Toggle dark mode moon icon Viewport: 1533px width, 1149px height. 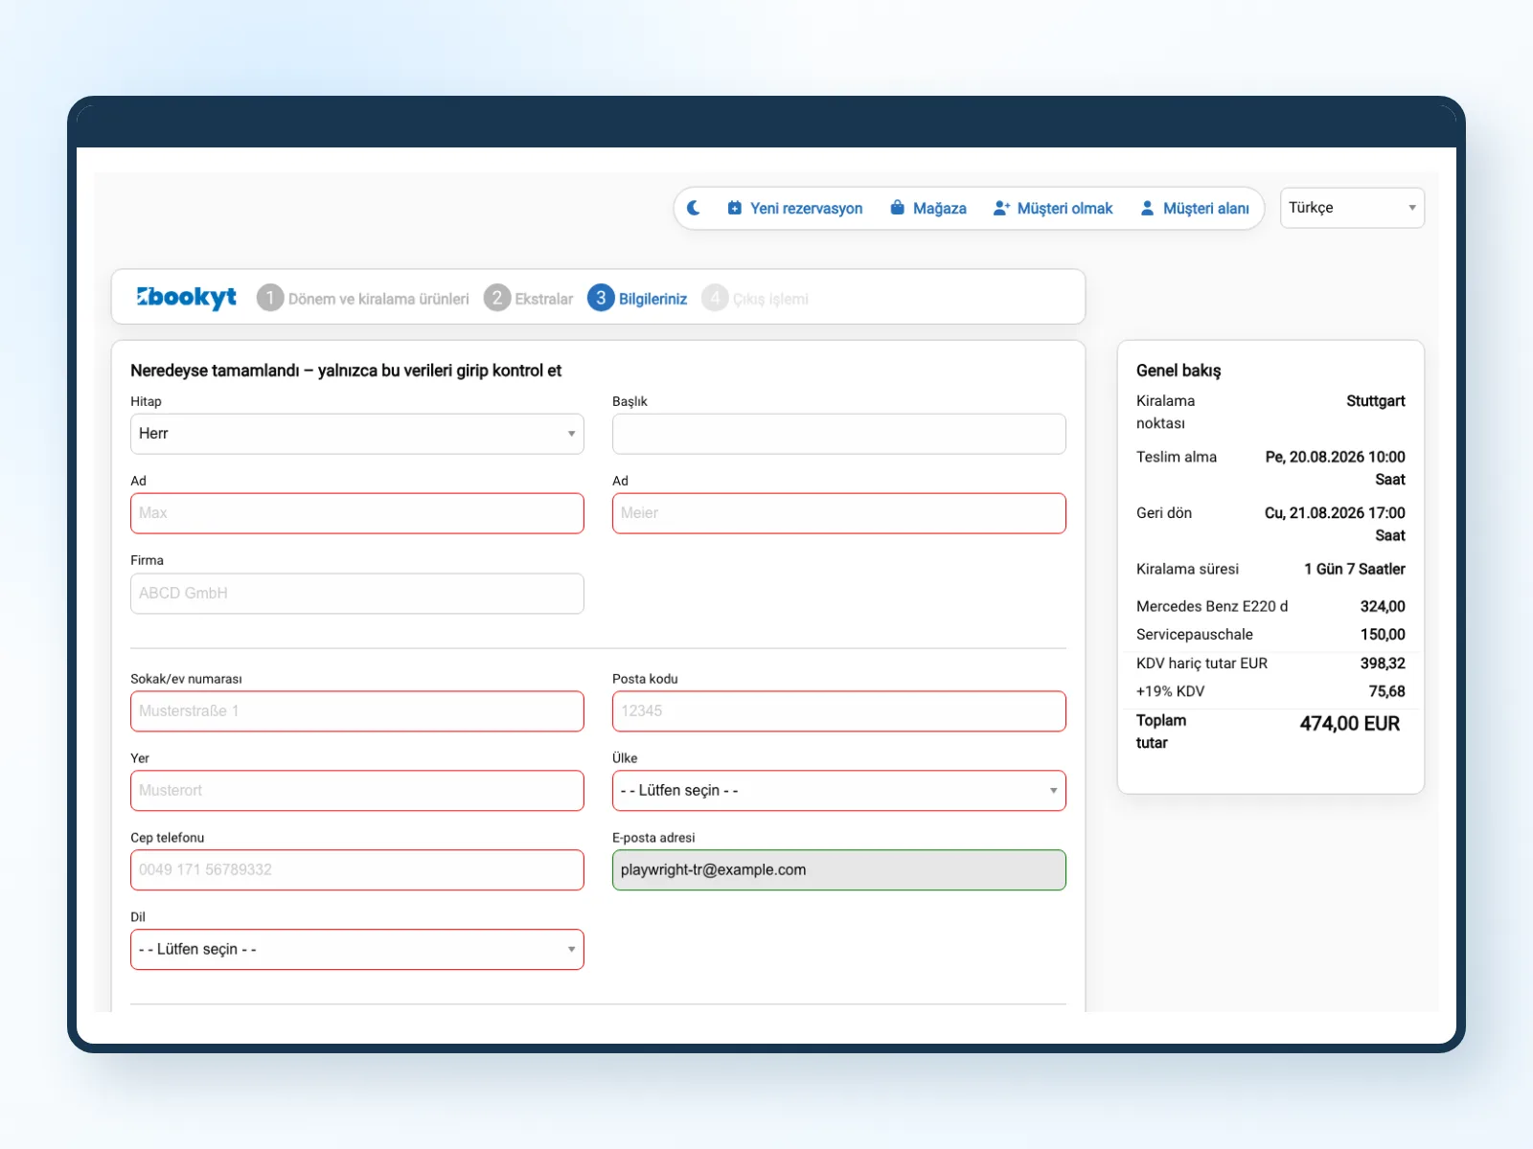(x=694, y=208)
